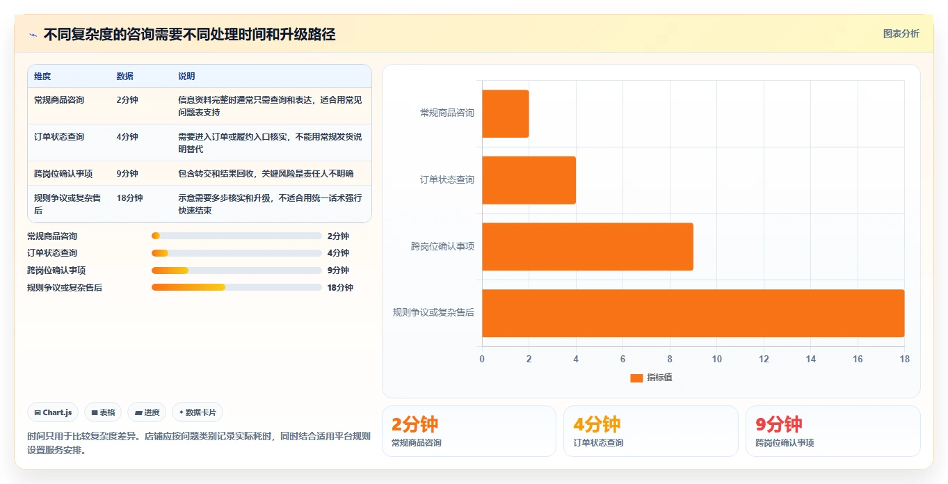Click the 常规商品咨询 progress bar
This screenshot has height=484, width=948.
[x=236, y=236]
